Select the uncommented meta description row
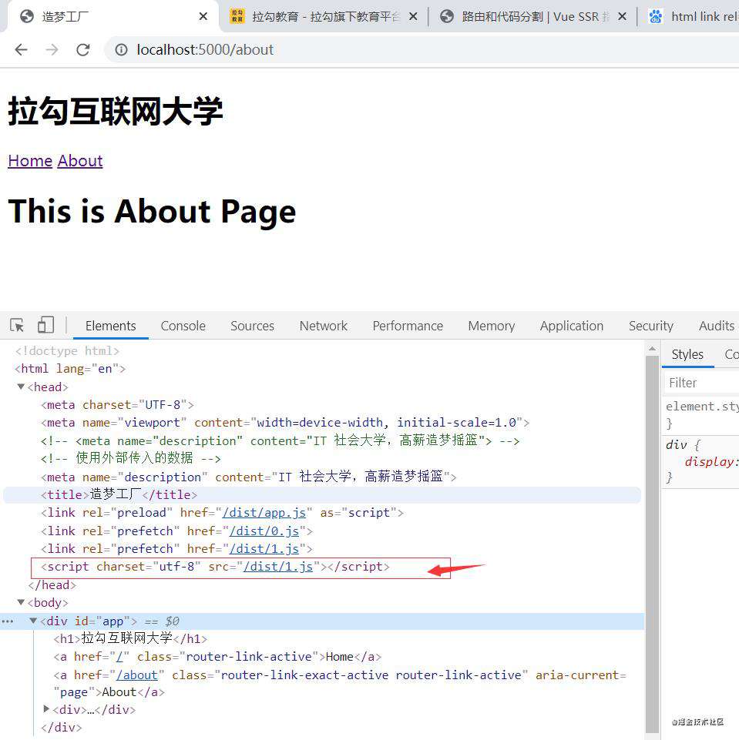The image size is (739, 740). [248, 477]
